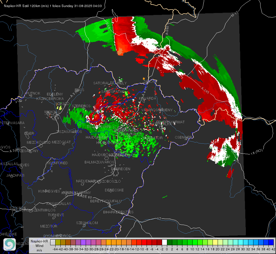Screen dimensions: 276x254
Task: Click the BERETTYÓÚJFALU label
Action: pyautogui.click(x=106, y=201)
